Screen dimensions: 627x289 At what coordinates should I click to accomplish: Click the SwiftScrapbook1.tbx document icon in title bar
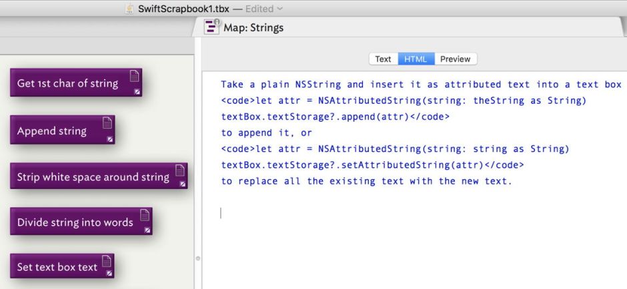pos(129,8)
